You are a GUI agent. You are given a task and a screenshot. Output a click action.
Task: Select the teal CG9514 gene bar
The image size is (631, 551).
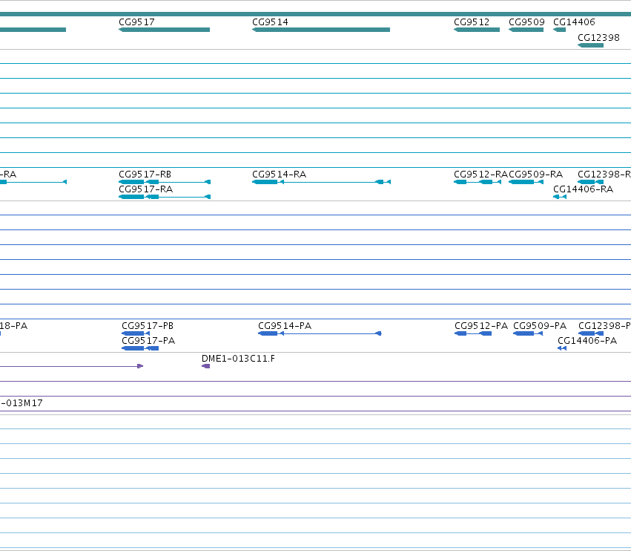[x=321, y=30]
